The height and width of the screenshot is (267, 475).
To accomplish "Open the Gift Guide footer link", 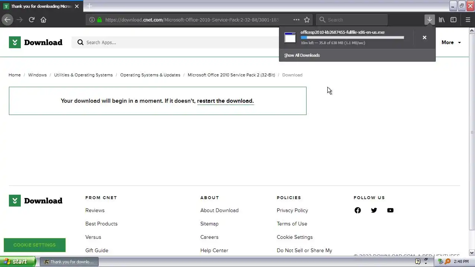I will point(97,250).
